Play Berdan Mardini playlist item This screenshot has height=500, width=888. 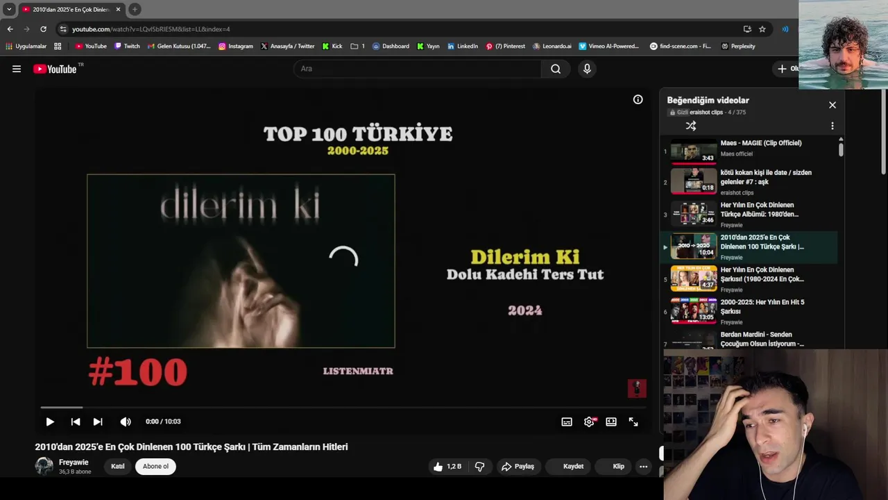[748, 340]
